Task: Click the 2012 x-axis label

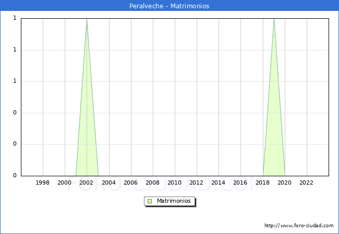Action: (x=196, y=183)
